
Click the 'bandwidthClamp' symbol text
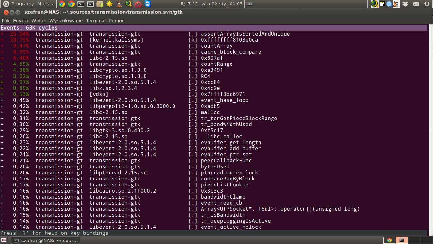(x=223, y=197)
